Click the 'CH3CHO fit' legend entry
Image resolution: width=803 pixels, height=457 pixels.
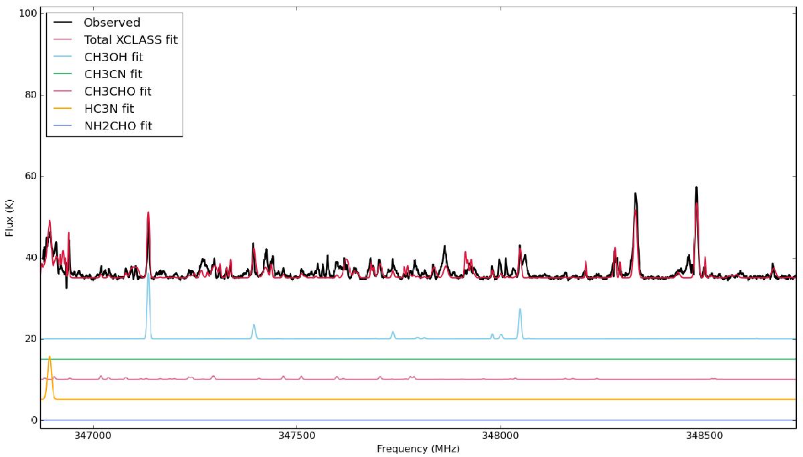click(118, 92)
